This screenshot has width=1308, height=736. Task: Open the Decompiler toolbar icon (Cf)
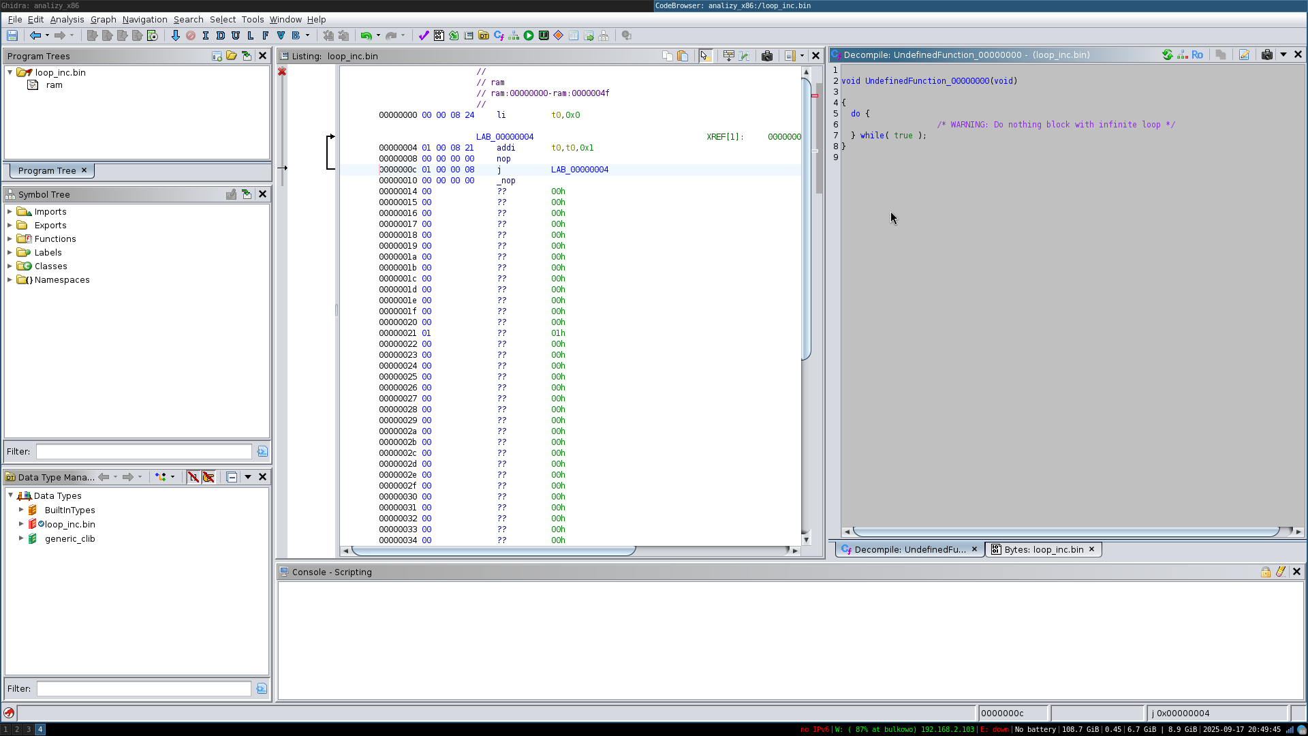pos(499,35)
